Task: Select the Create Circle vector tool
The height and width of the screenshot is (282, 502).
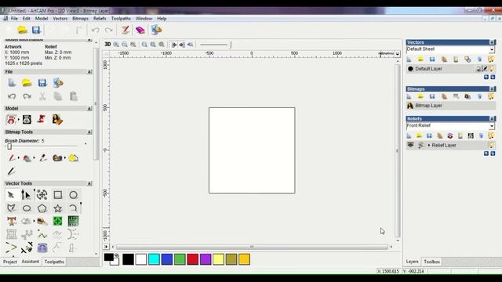Action: click(x=73, y=195)
